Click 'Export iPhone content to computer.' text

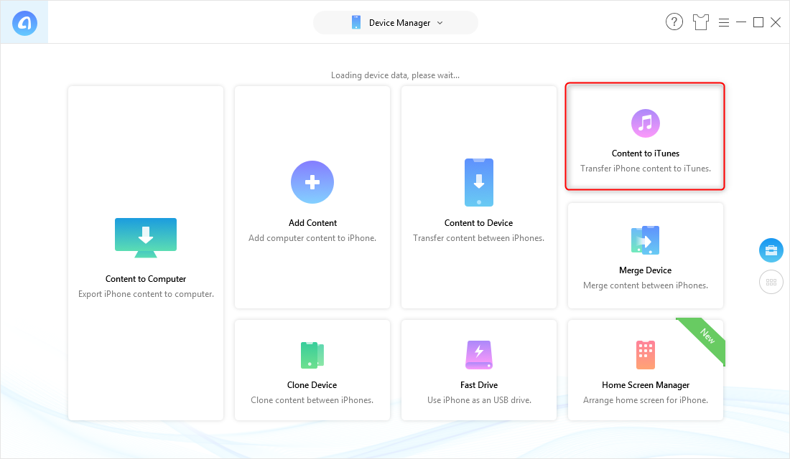click(146, 294)
